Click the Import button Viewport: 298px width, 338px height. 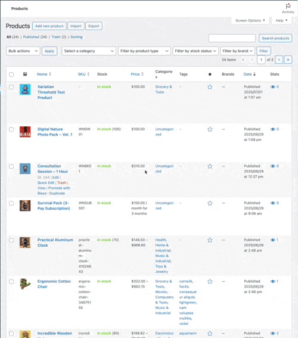(x=76, y=26)
